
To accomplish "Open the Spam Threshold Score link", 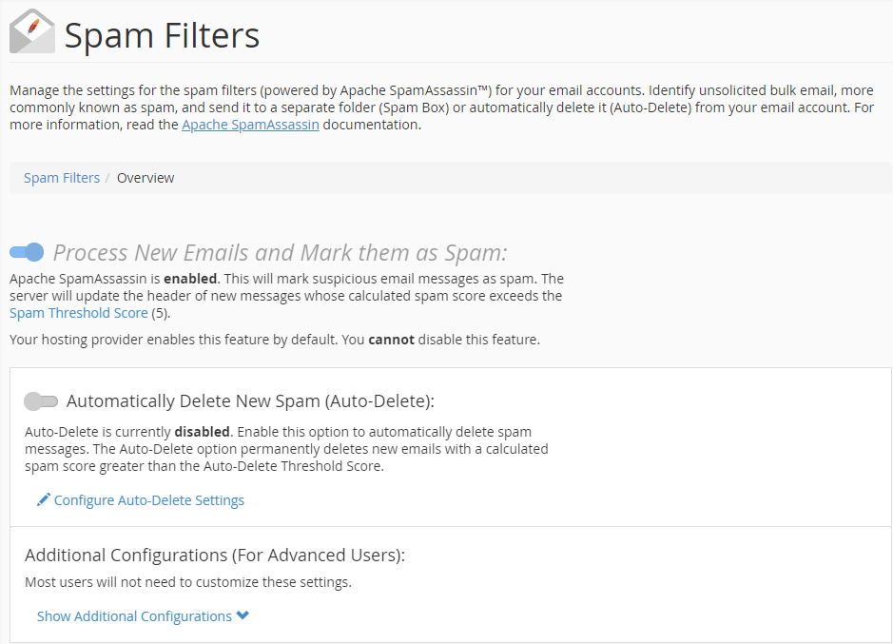I will pyautogui.click(x=78, y=313).
